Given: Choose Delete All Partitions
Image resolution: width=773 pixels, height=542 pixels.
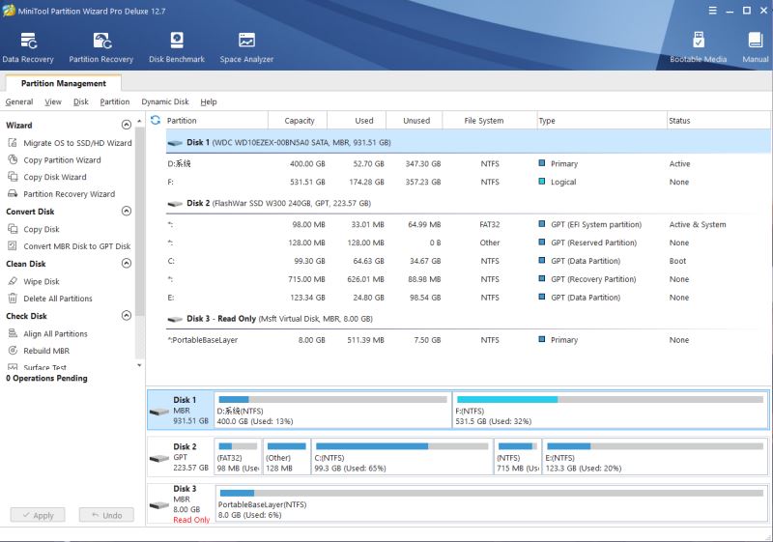Looking at the screenshot, I should click(x=50, y=299).
